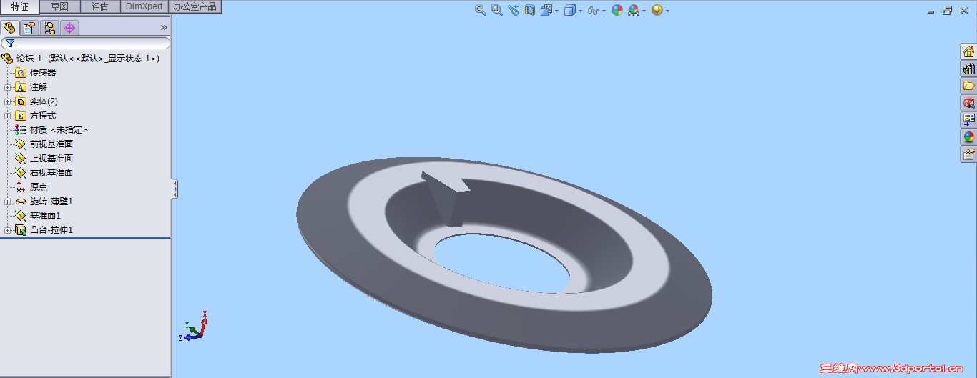977x378 pixels.
Task: Open the View Settings dropdown arrow
Action: [667, 11]
